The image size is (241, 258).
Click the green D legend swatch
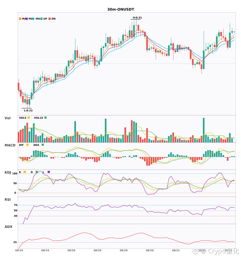[x=37, y=172]
